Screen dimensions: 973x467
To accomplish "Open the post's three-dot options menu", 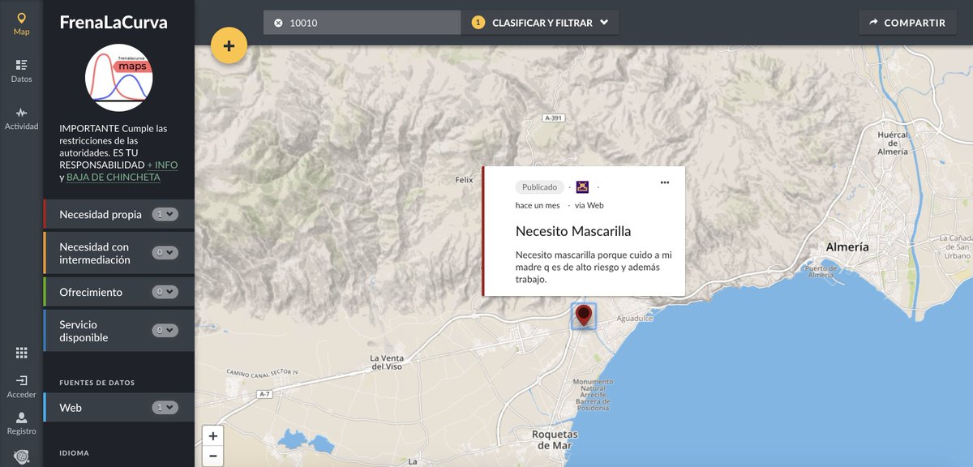I will click(665, 182).
